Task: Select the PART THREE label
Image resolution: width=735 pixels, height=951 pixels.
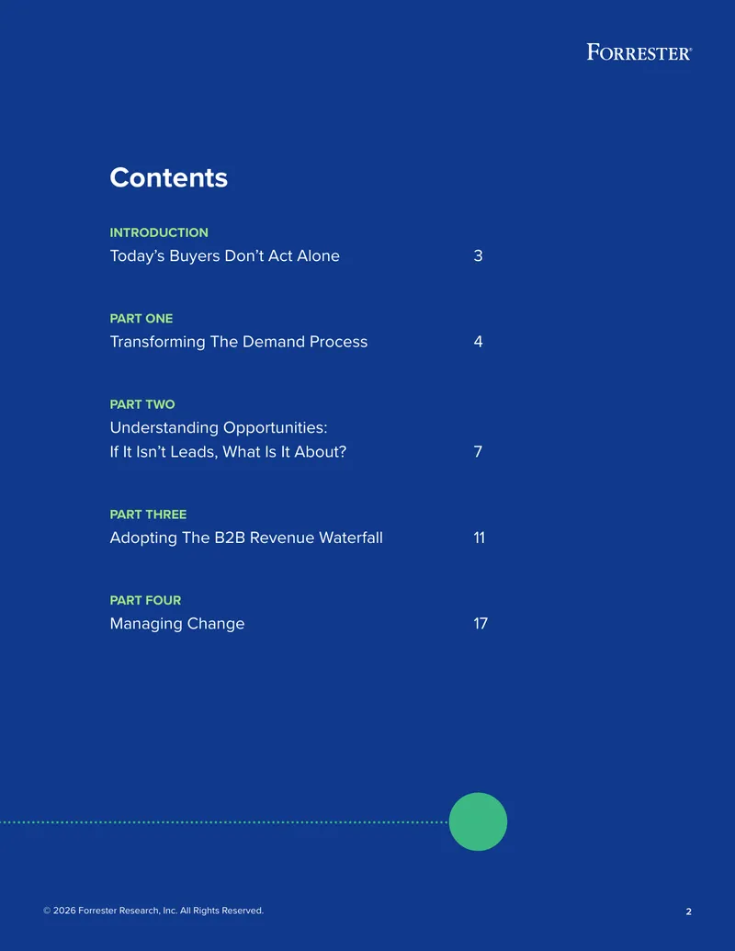Action: 148,515
